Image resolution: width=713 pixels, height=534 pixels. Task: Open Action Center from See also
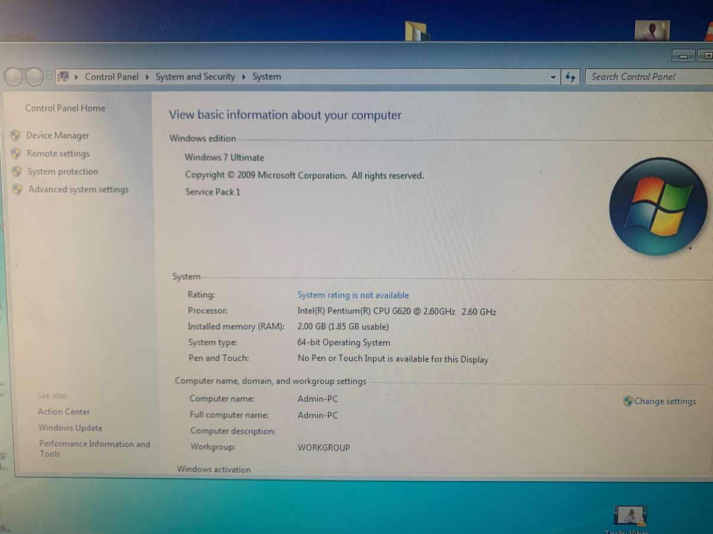click(64, 411)
